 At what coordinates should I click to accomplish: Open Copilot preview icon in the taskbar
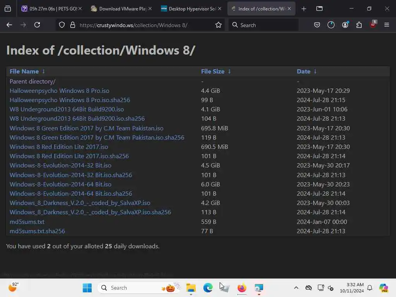tap(384, 288)
